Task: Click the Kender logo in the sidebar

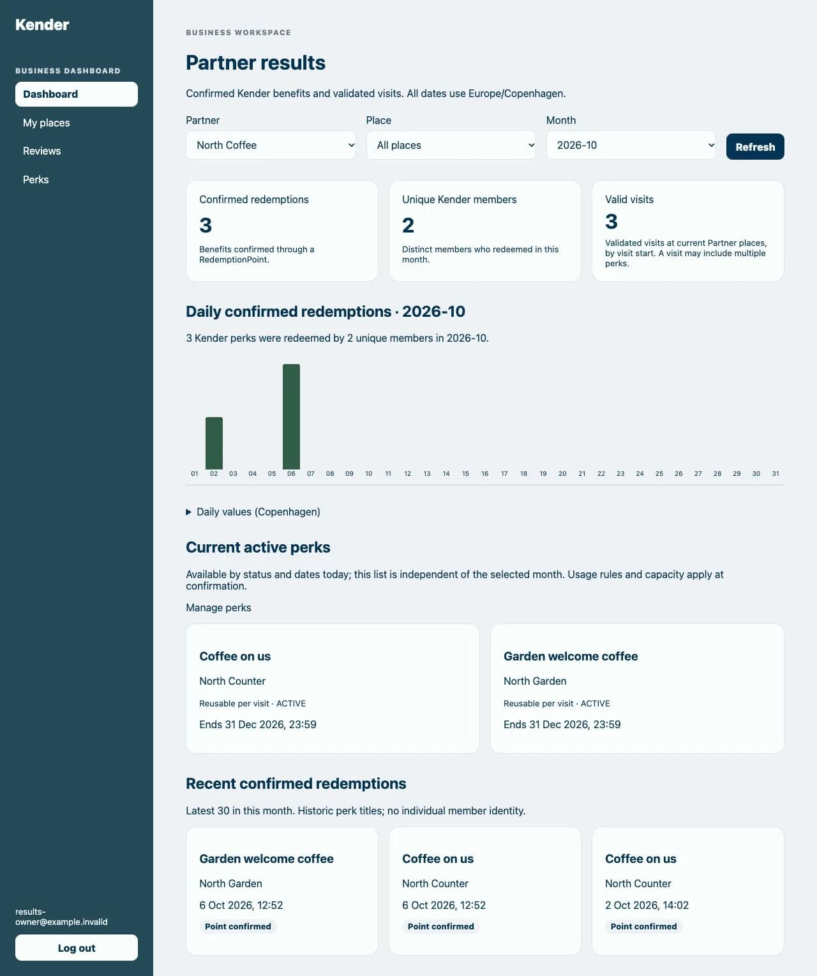Action: [x=42, y=25]
